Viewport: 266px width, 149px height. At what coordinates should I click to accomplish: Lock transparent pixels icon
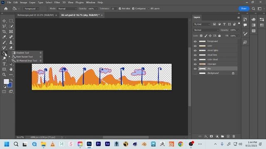coord(201,36)
